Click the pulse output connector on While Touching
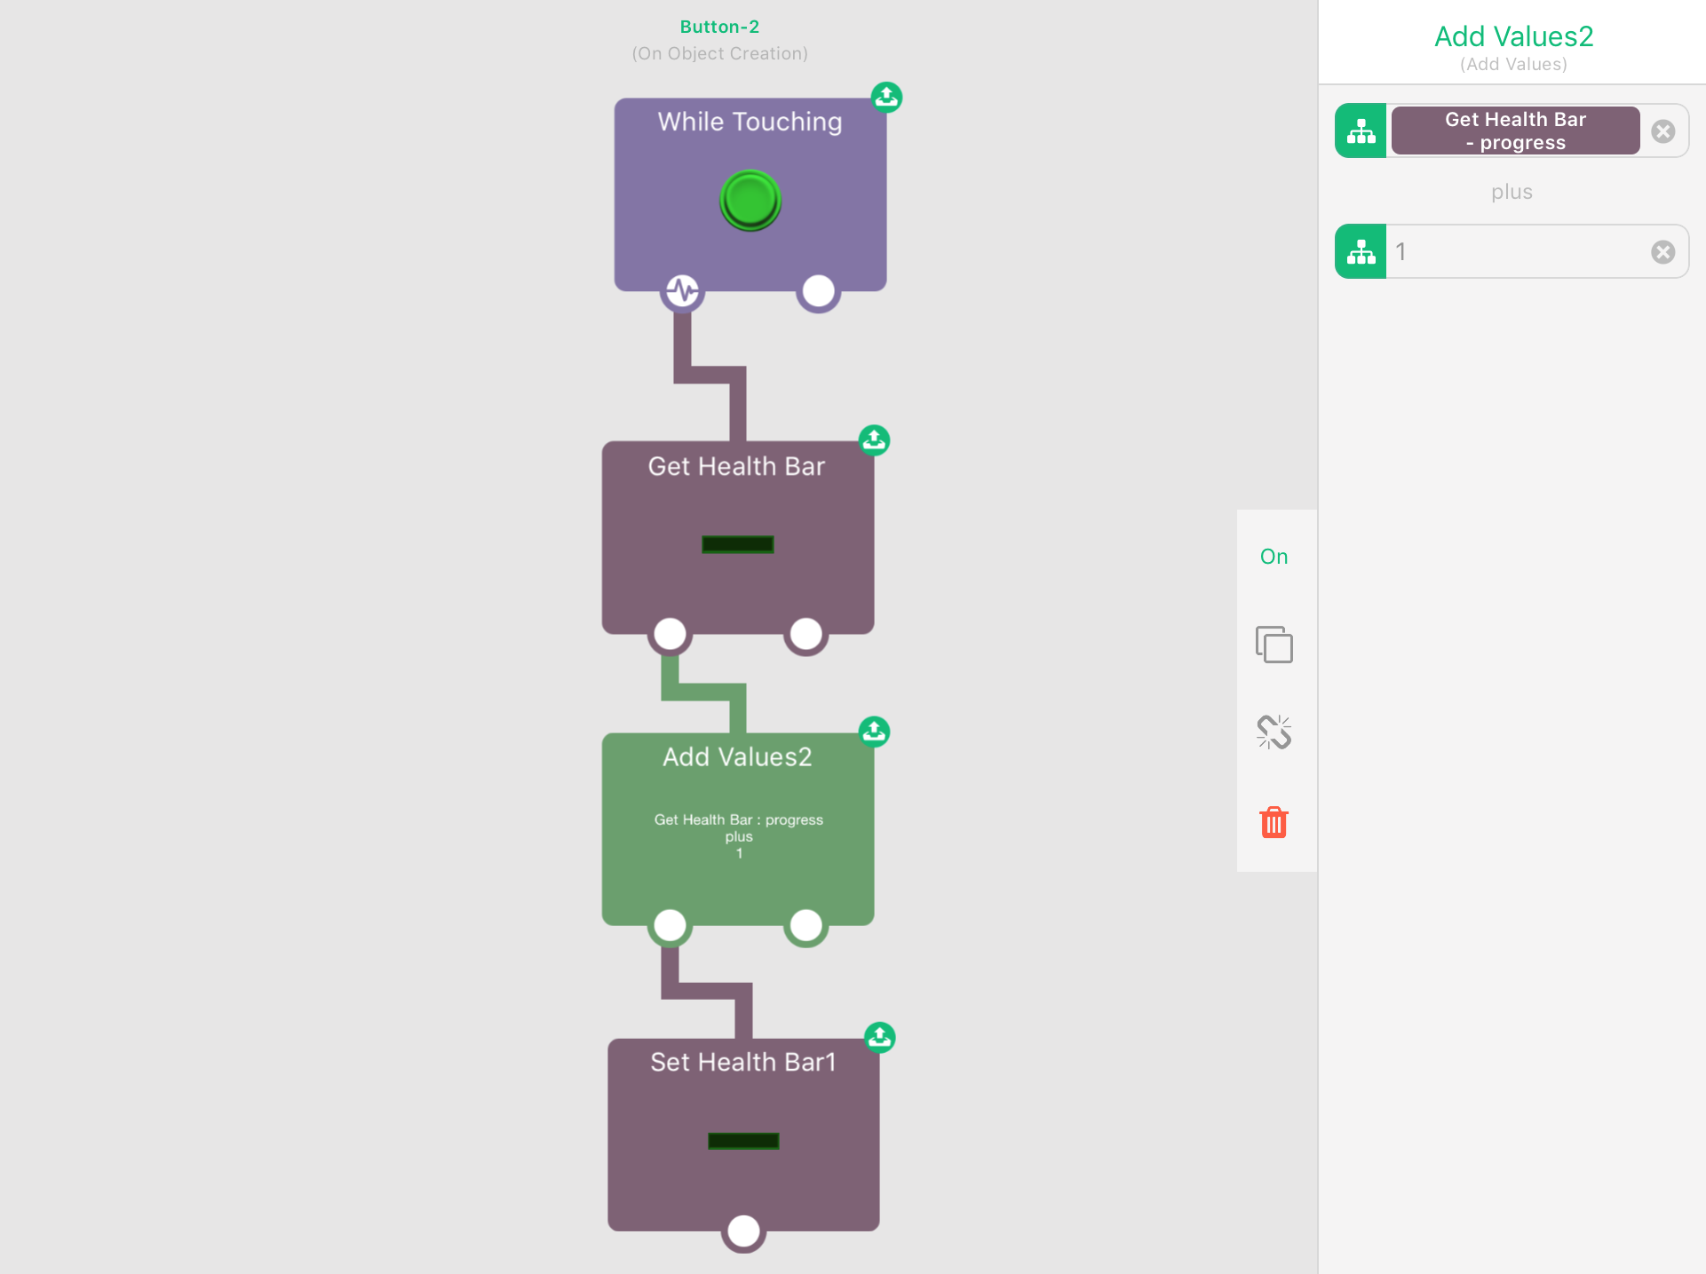The height and width of the screenshot is (1274, 1706). coord(682,290)
